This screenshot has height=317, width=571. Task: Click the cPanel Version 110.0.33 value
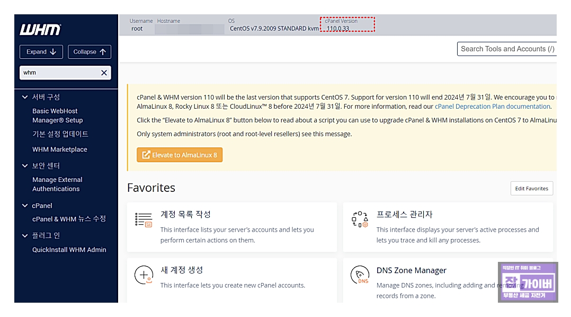click(x=337, y=29)
